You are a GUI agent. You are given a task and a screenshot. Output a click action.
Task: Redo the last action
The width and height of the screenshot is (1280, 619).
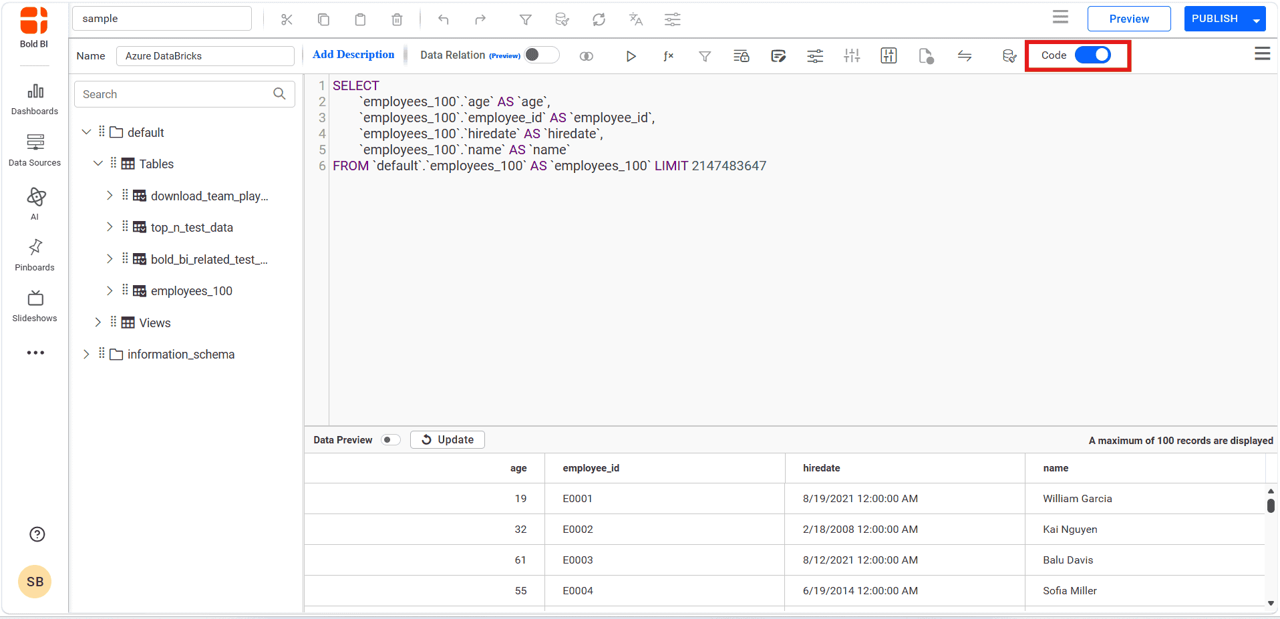480,19
